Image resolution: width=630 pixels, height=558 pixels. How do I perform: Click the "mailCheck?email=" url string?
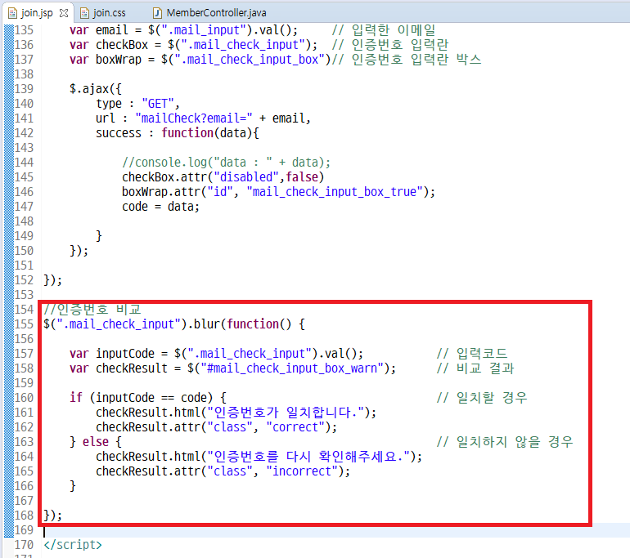tap(194, 118)
